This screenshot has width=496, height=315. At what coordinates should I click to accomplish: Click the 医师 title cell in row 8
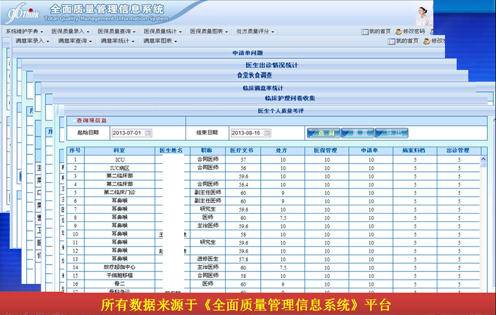pos(207,217)
